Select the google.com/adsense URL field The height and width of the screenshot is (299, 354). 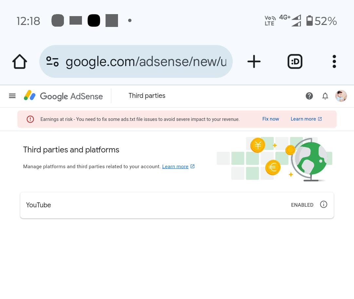[136, 61]
